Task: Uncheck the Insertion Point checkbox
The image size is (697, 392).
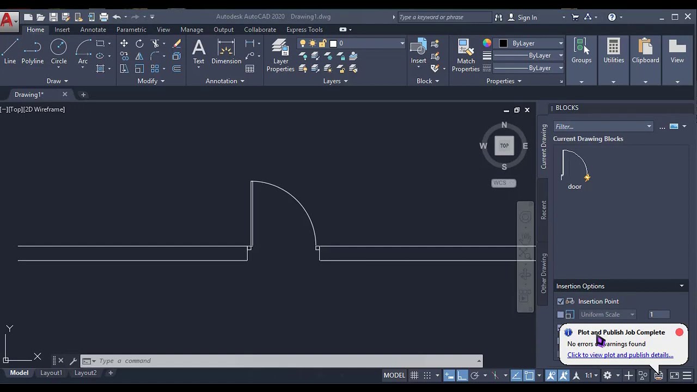Action: [560, 301]
